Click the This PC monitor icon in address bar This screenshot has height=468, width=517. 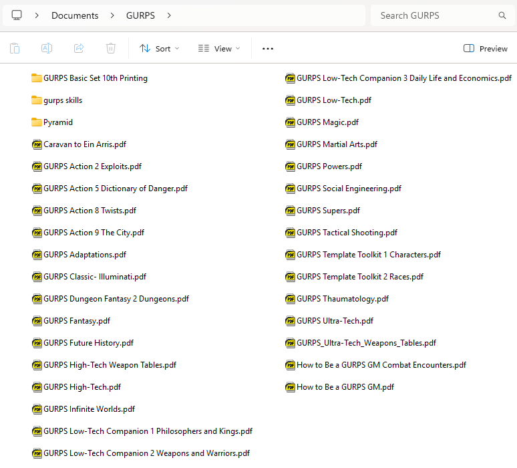(17, 15)
